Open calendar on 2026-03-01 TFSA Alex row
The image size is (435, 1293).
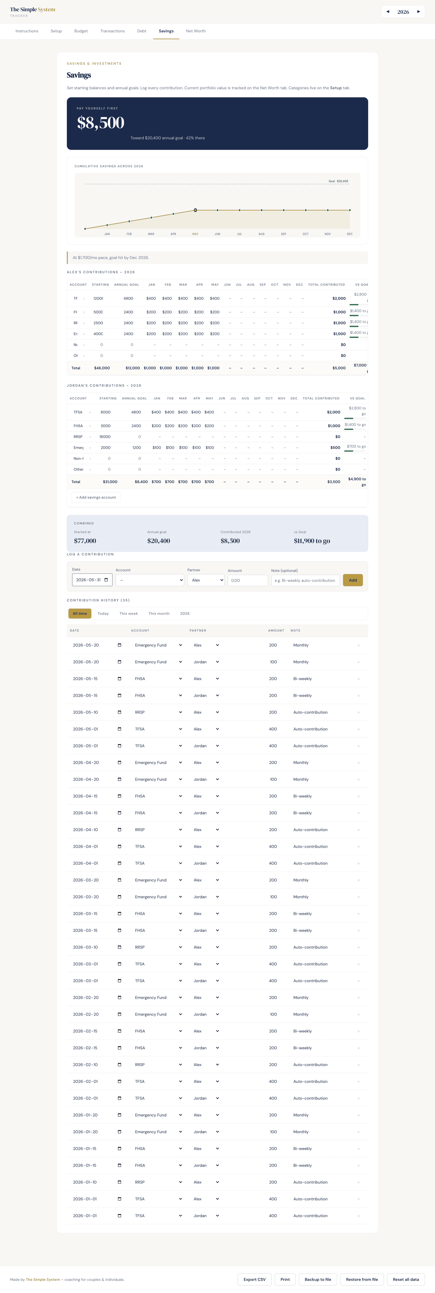pyautogui.click(x=119, y=964)
